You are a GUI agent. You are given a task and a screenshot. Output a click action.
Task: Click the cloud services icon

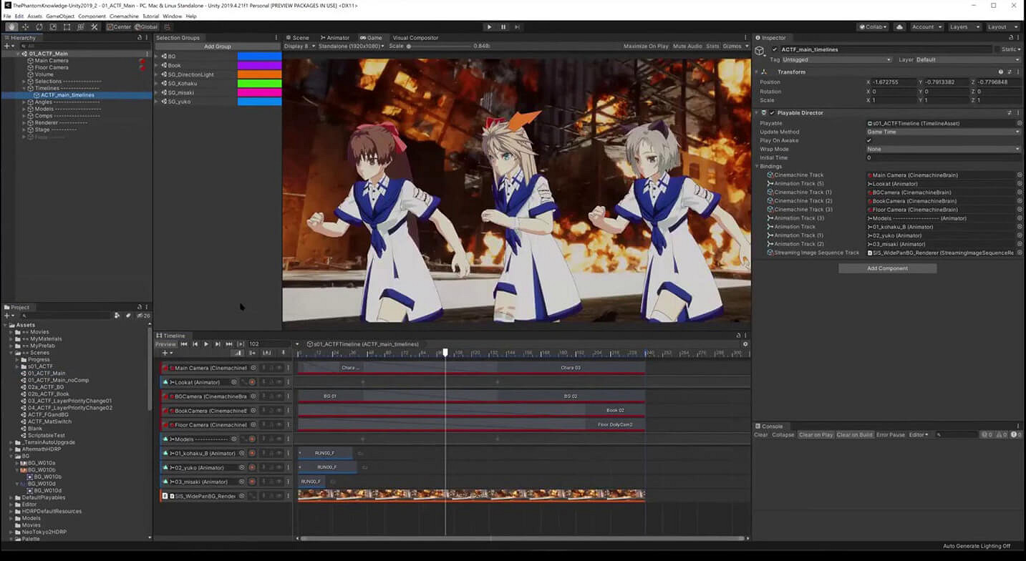pyautogui.click(x=899, y=27)
